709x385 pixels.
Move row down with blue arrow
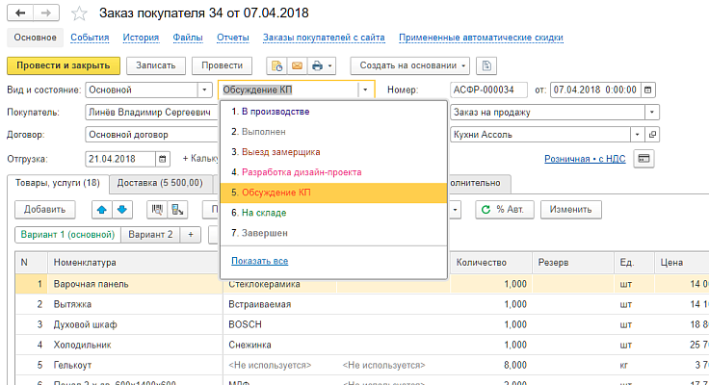[x=121, y=209]
